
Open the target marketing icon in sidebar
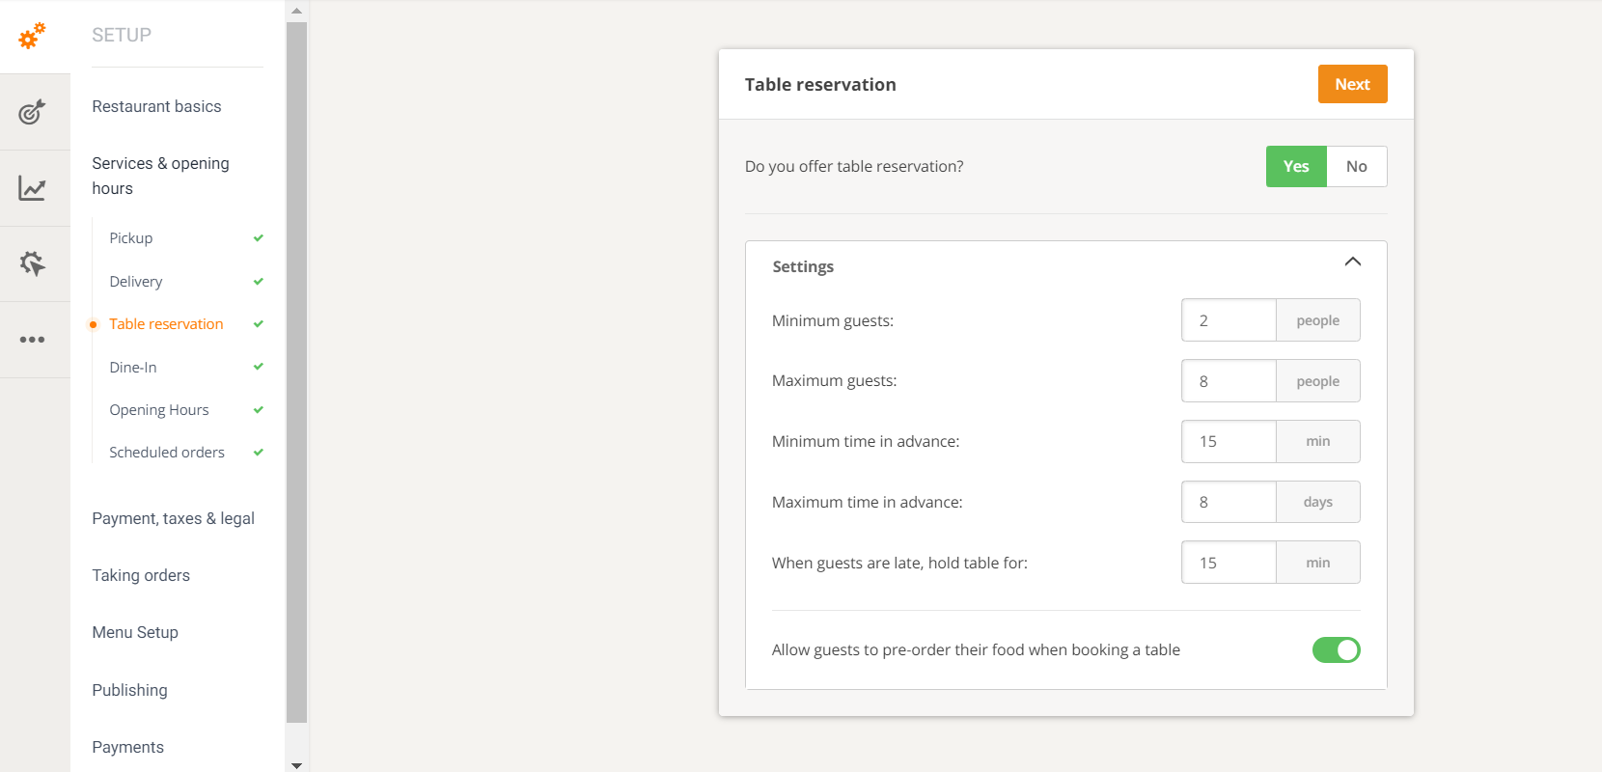point(33,112)
